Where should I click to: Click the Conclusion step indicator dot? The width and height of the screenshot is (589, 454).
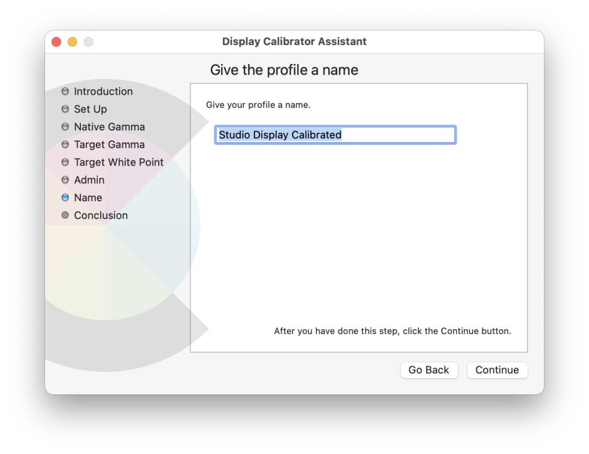tap(66, 215)
